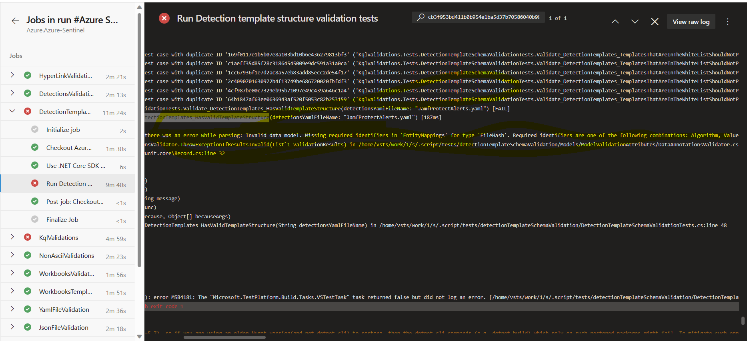Click the WorkbooksTemplate success icon

28,291
